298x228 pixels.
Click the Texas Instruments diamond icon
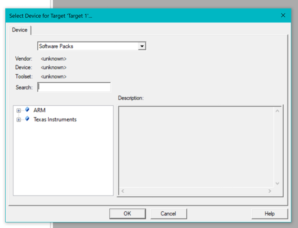[x=27, y=119]
